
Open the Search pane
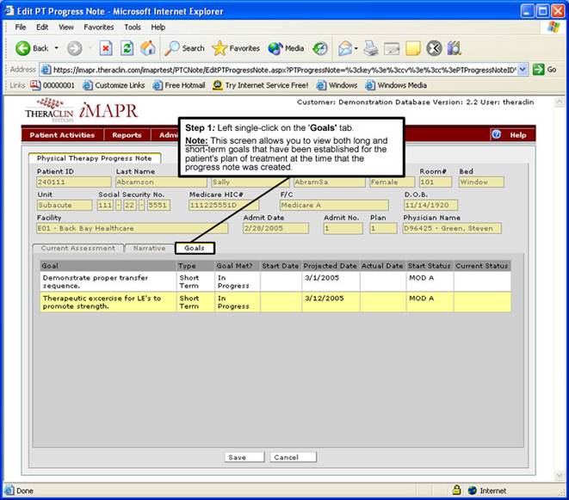[184, 48]
